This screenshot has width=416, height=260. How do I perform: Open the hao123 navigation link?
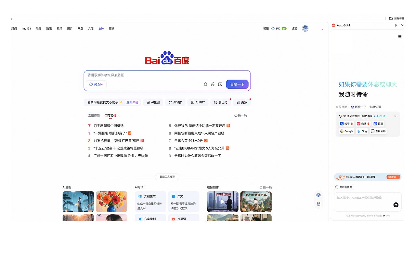pyautogui.click(x=26, y=29)
